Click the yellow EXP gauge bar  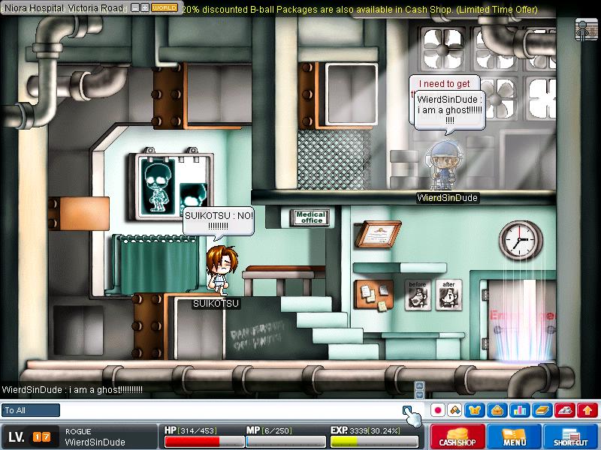(x=374, y=441)
